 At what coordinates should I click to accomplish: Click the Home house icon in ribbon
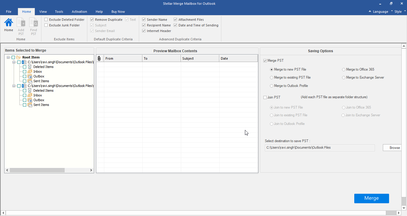[x=8, y=22]
